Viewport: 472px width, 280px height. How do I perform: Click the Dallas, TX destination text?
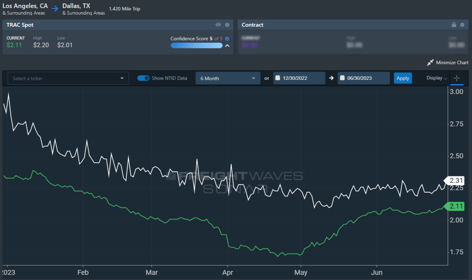pos(76,6)
